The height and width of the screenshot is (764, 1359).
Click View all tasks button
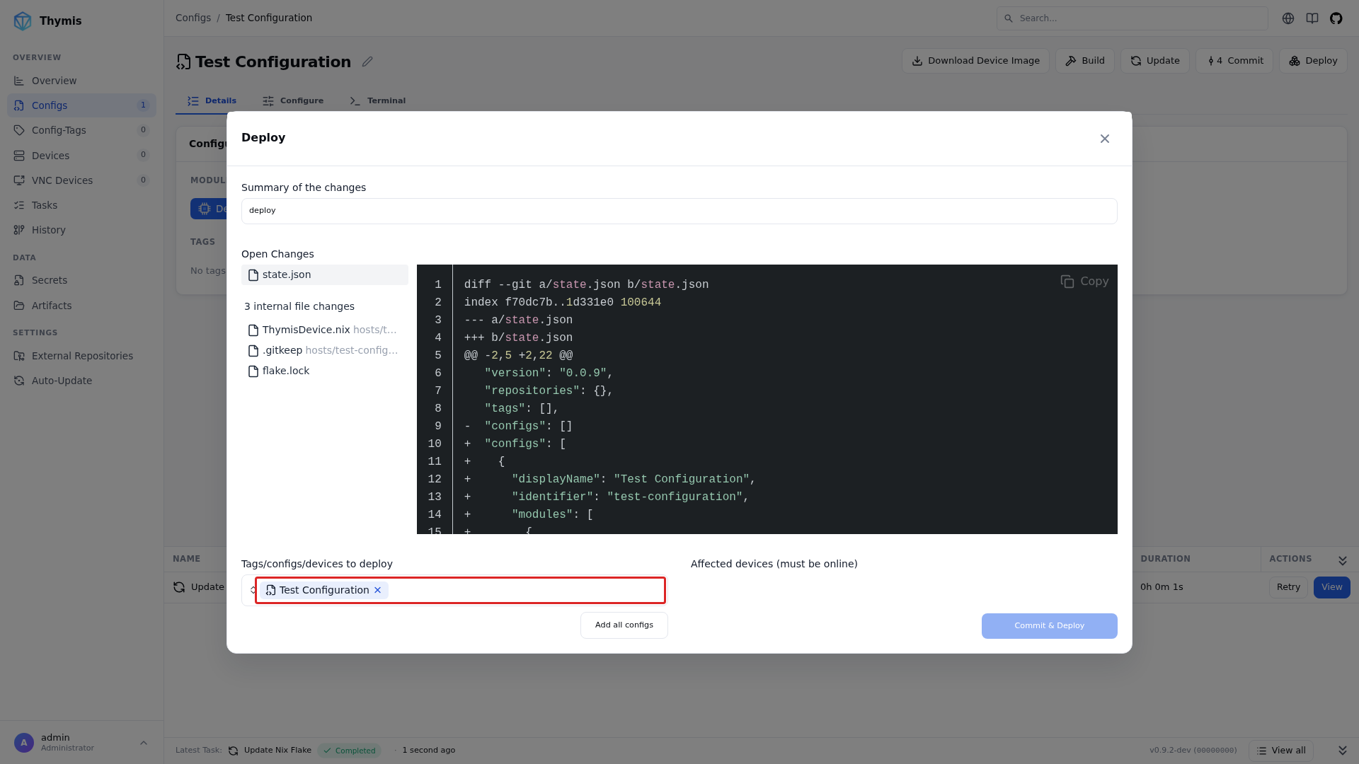click(1281, 751)
